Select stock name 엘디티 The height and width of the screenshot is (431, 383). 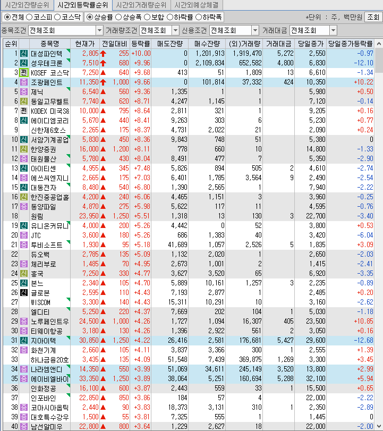pos(40,312)
